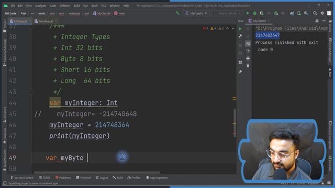Toggle scroll to end in Run console
Image resolution: width=335 pixels, height=188 pixels.
point(248,51)
